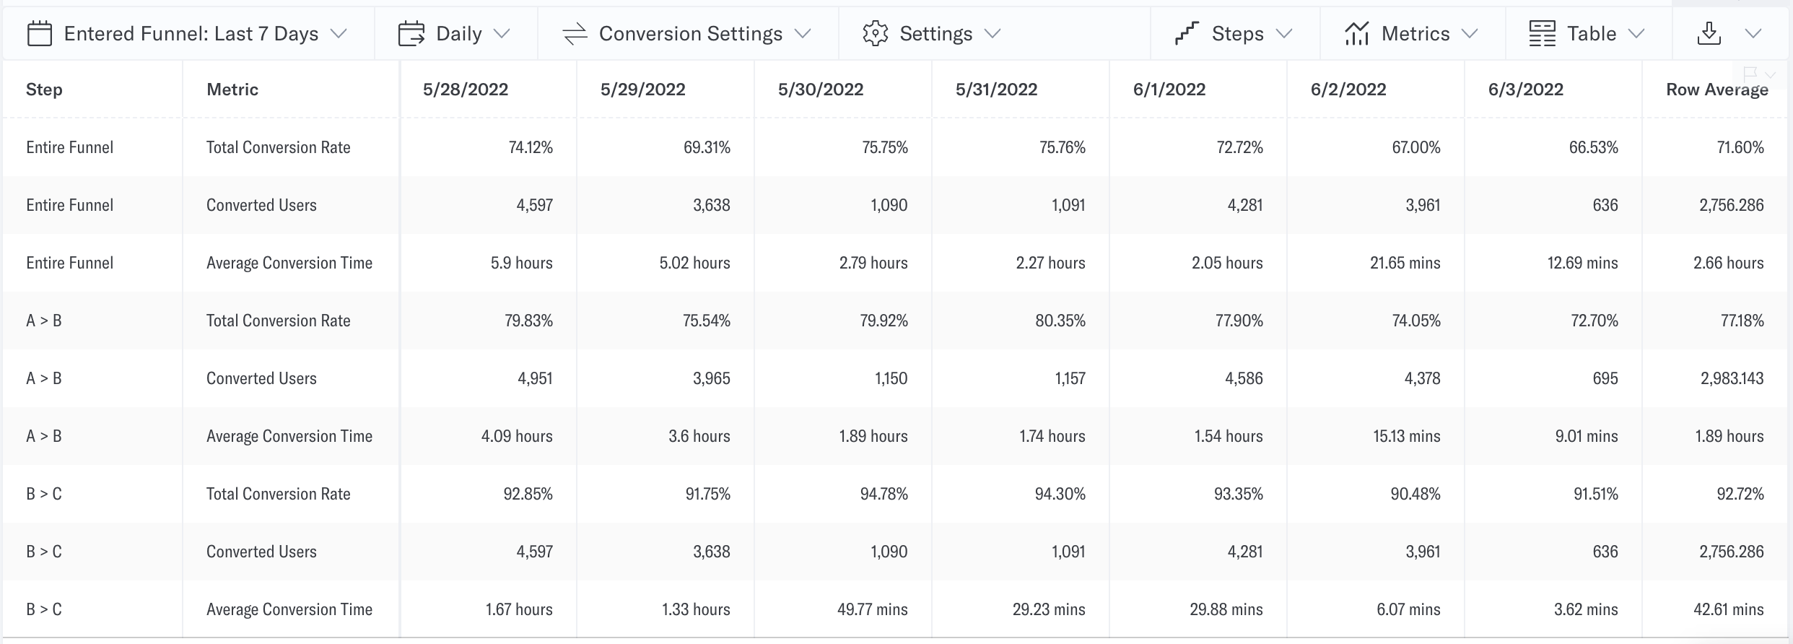This screenshot has width=1793, height=644.
Task: Click the 94.78% cell under 5/30/2022
Action: [x=884, y=494]
